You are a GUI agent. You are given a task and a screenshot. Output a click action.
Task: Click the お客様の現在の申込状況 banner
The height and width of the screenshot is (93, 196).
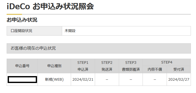pos(99,48)
